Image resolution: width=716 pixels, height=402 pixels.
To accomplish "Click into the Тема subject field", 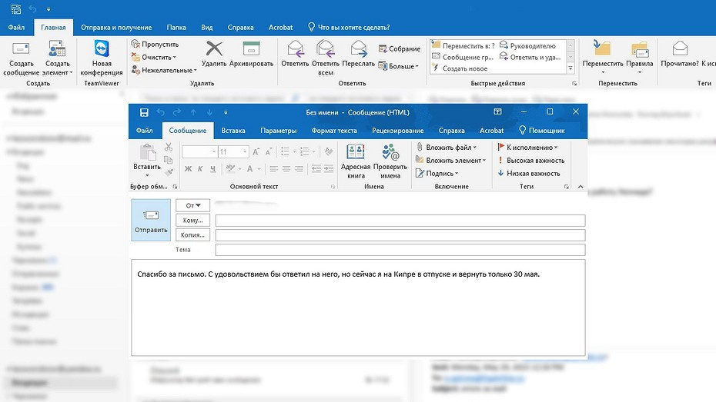I will 400,250.
